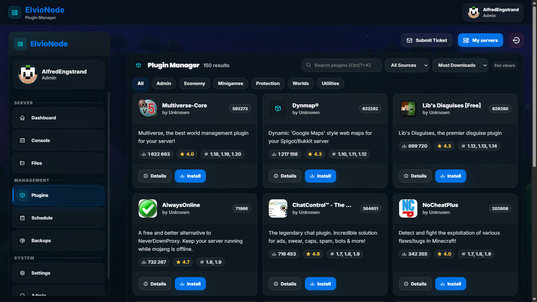Open the Most Downloads sort dropdown
This screenshot has height=302, width=537.
[x=460, y=65]
